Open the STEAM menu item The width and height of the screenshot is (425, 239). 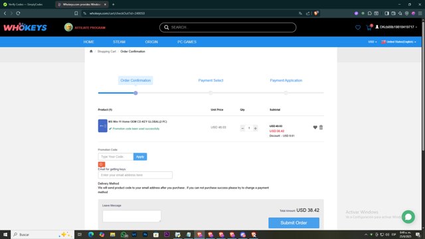(x=119, y=42)
